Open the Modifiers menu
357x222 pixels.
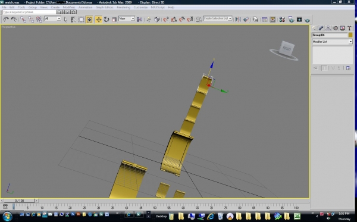tap(69, 7)
